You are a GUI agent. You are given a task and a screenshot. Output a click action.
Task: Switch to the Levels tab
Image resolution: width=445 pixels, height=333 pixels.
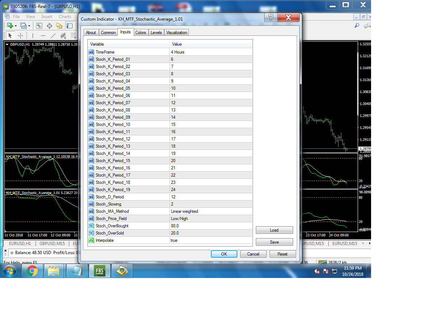[156, 33]
